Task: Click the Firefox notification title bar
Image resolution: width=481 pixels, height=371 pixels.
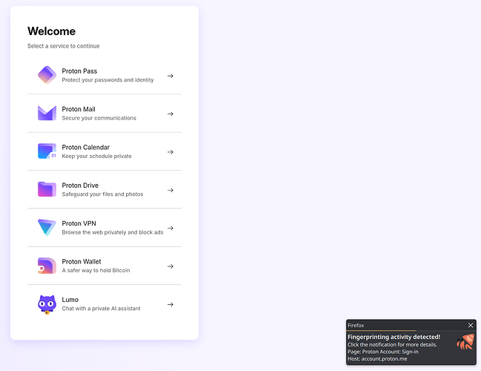Action: coord(400,325)
